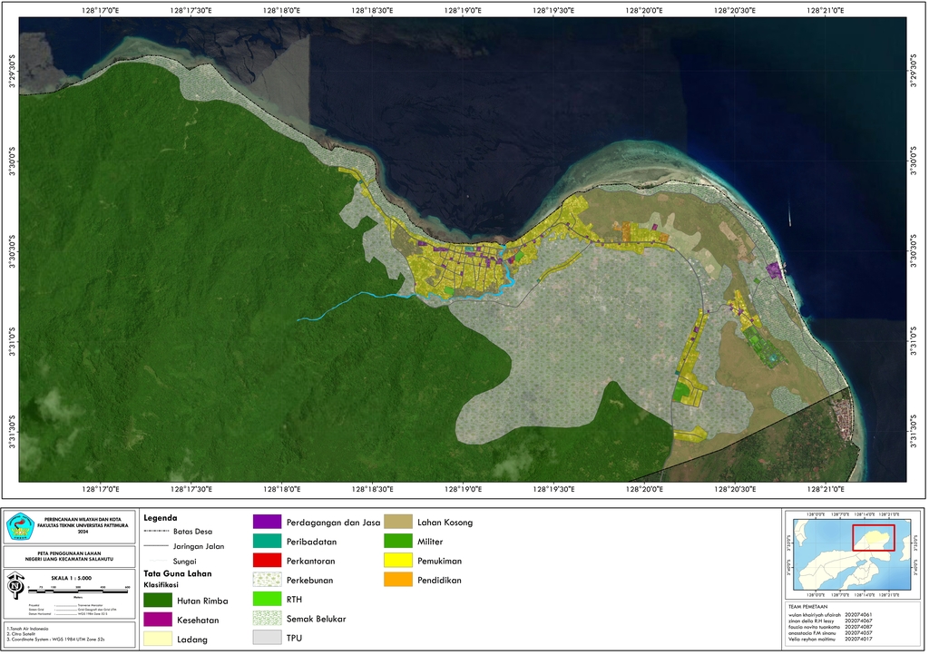Click the Perdagangan dan Jasa label

coord(332,523)
